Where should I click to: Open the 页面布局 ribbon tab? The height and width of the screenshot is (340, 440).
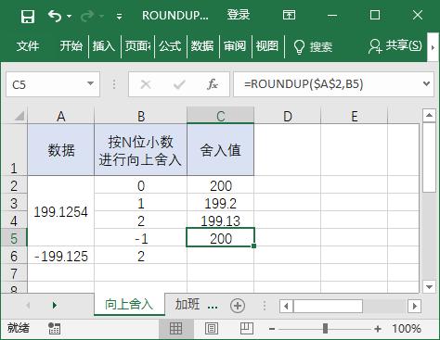137,46
